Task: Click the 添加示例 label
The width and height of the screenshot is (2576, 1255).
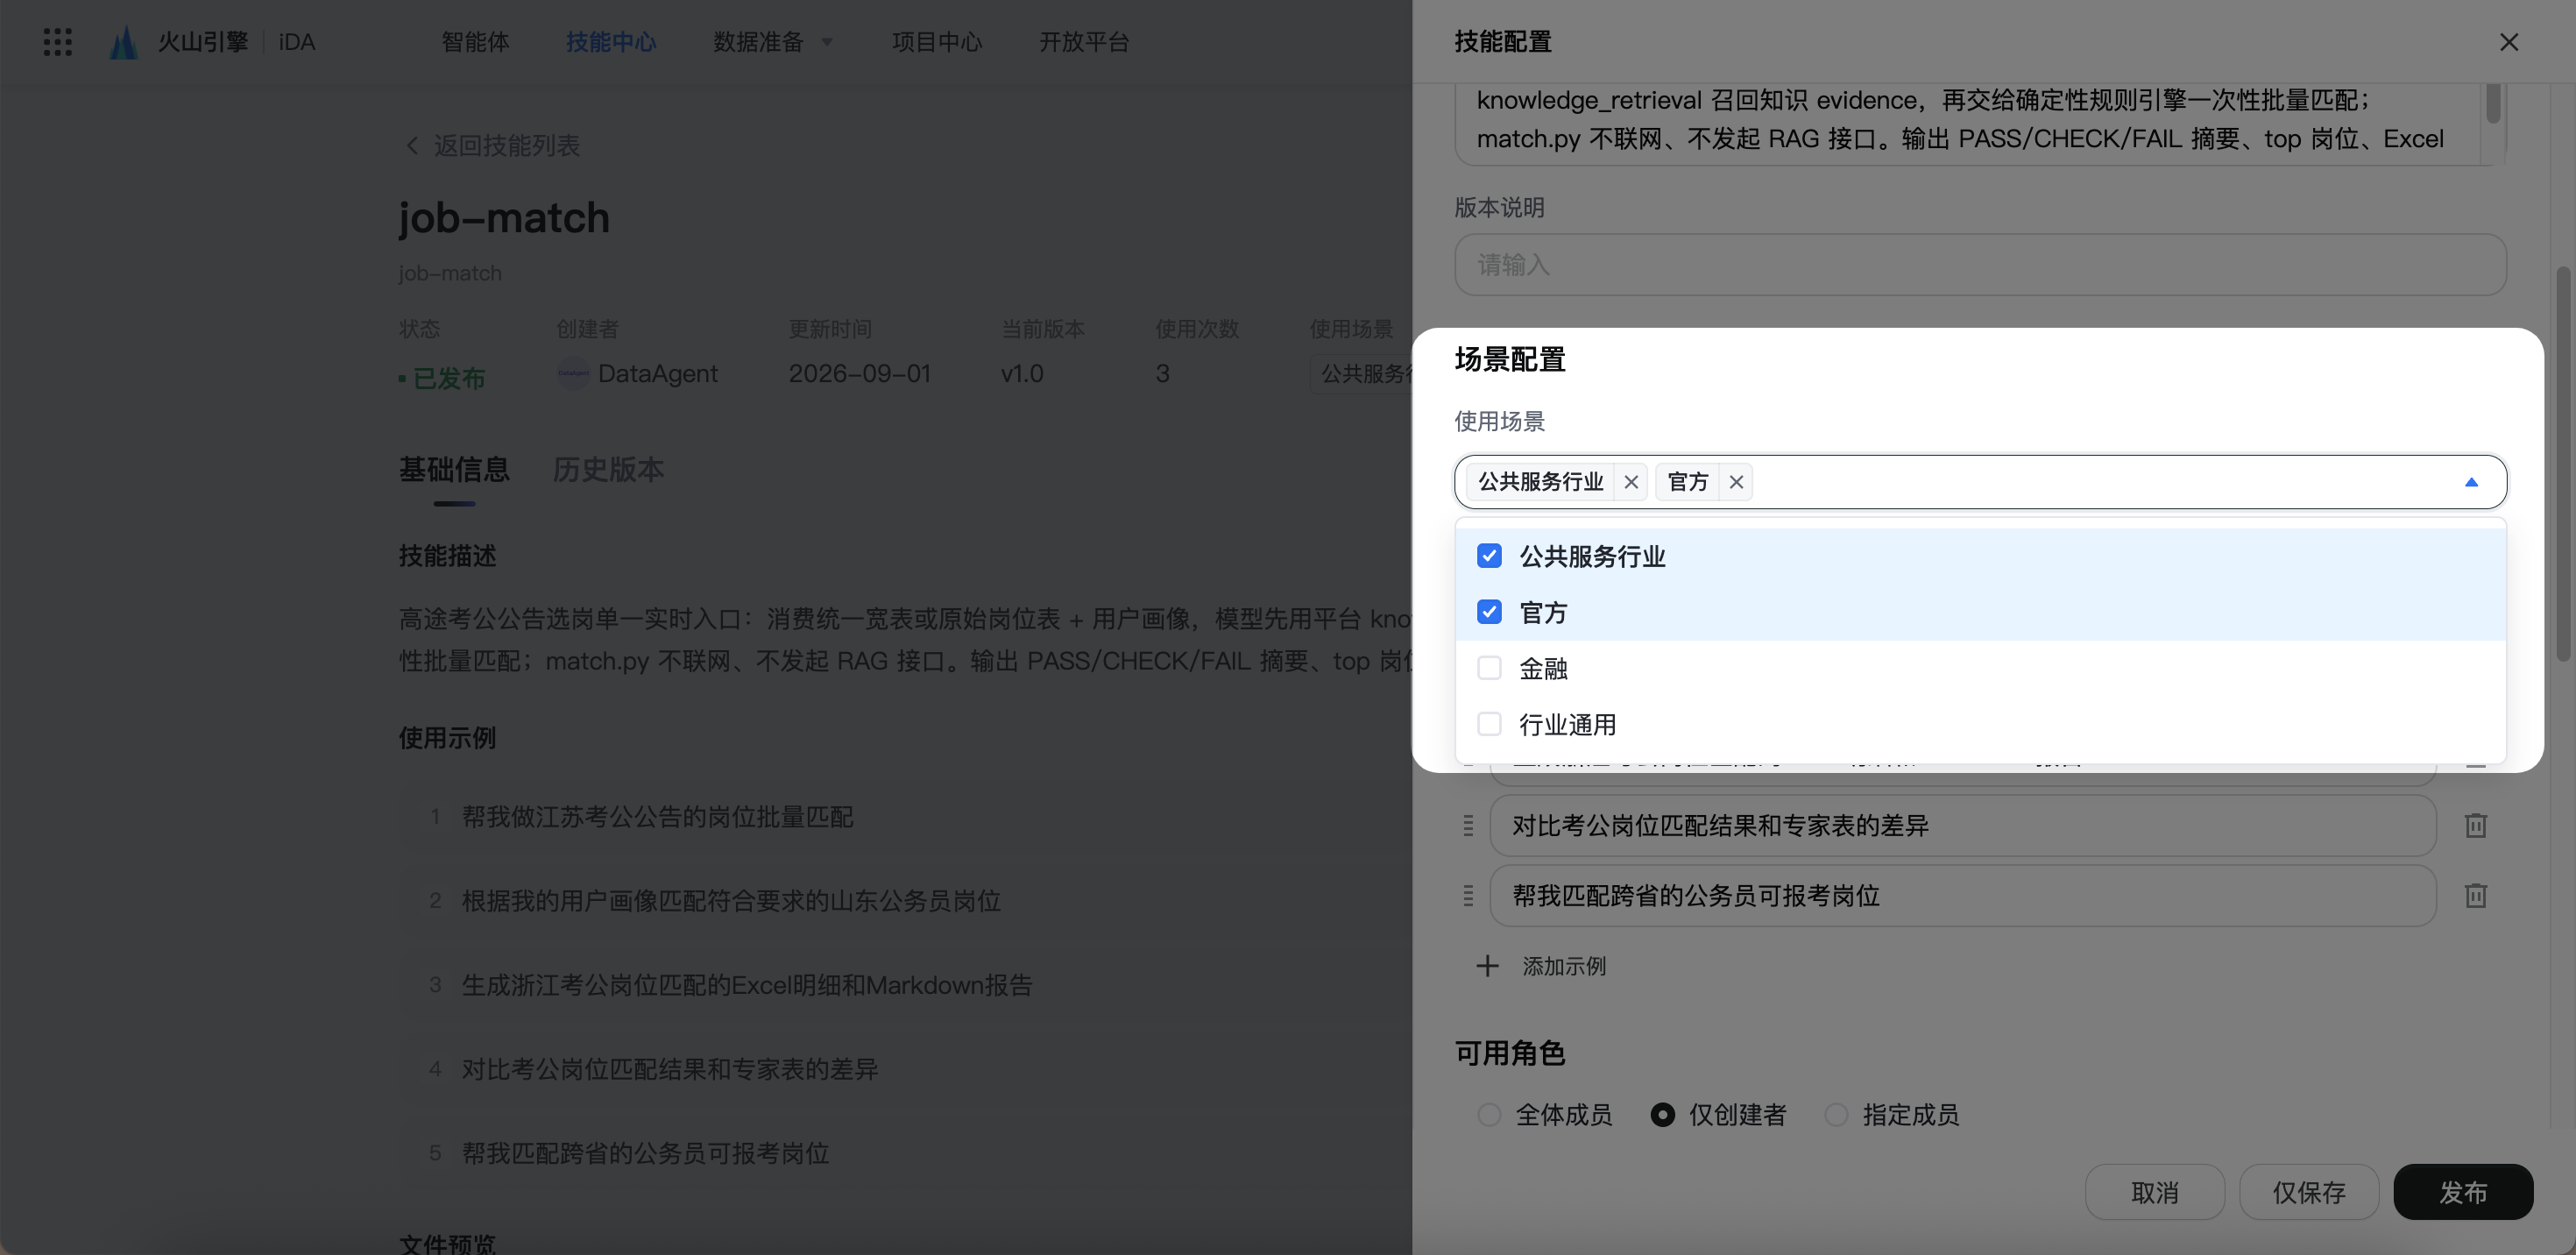Action: point(1564,966)
